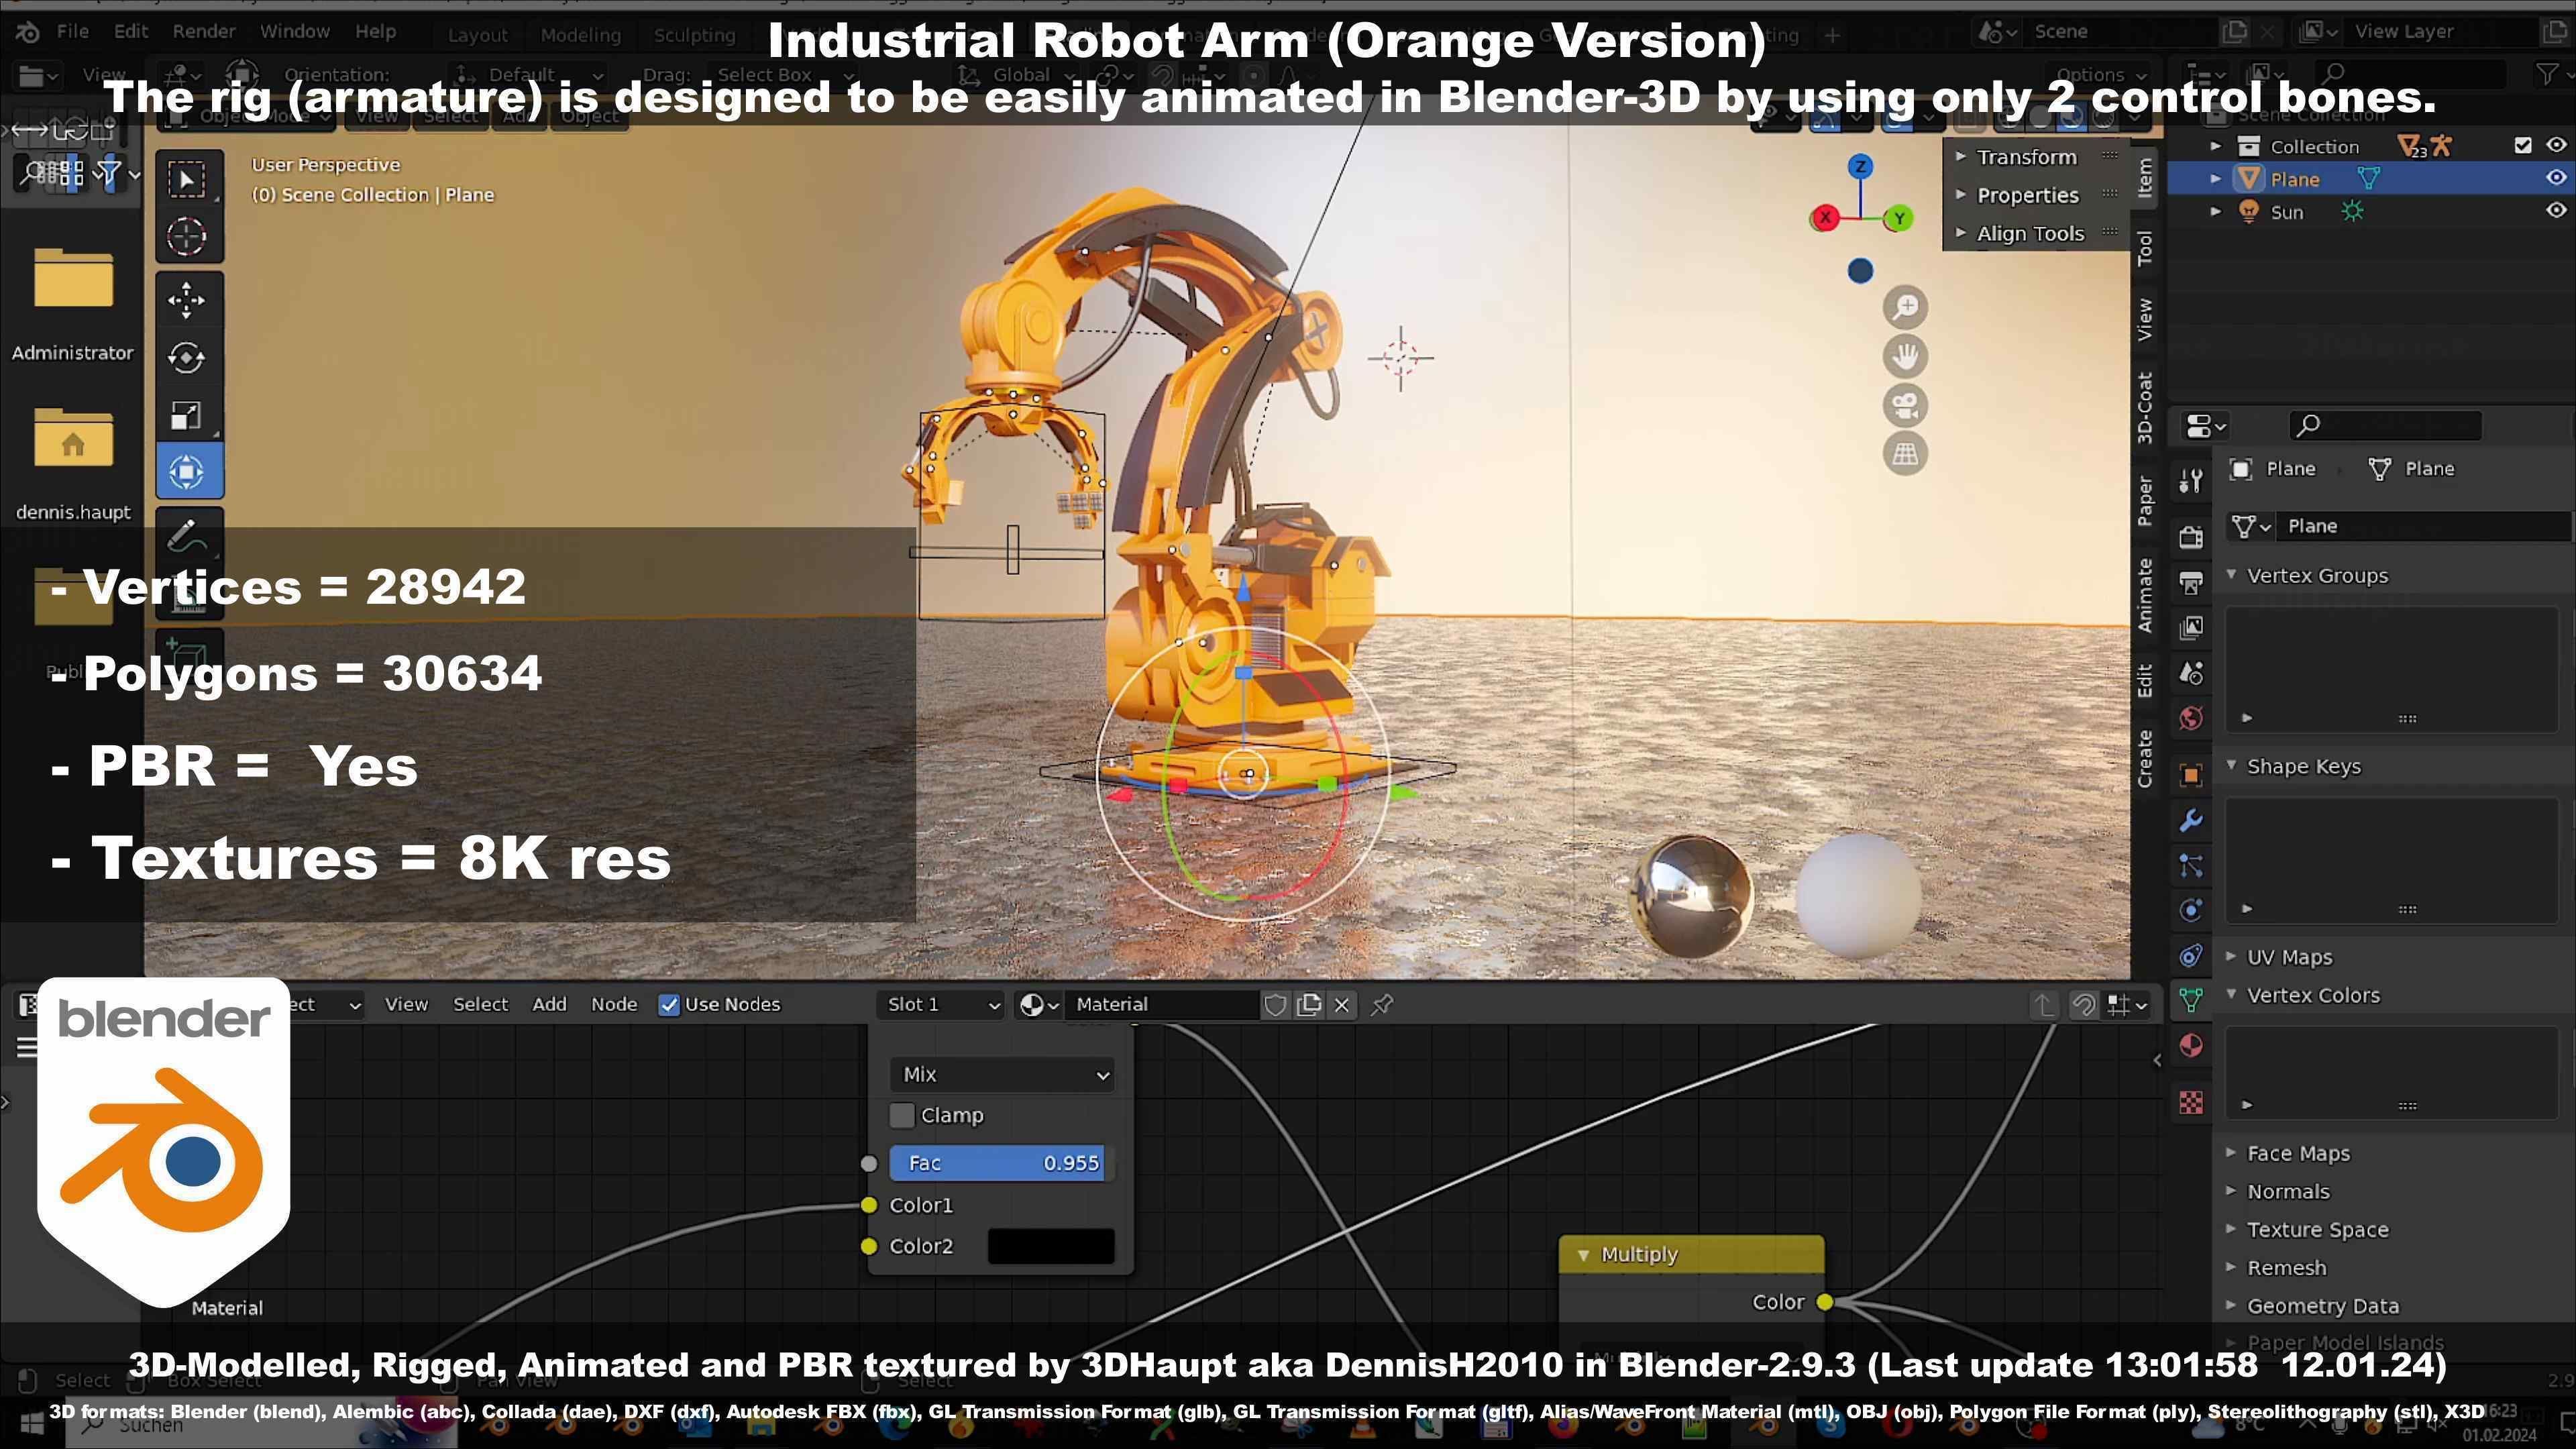Toggle fake user shield for Material

pos(1275,1005)
